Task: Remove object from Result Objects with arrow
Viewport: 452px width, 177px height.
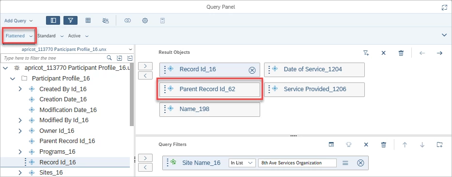Action: [x=145, y=76]
